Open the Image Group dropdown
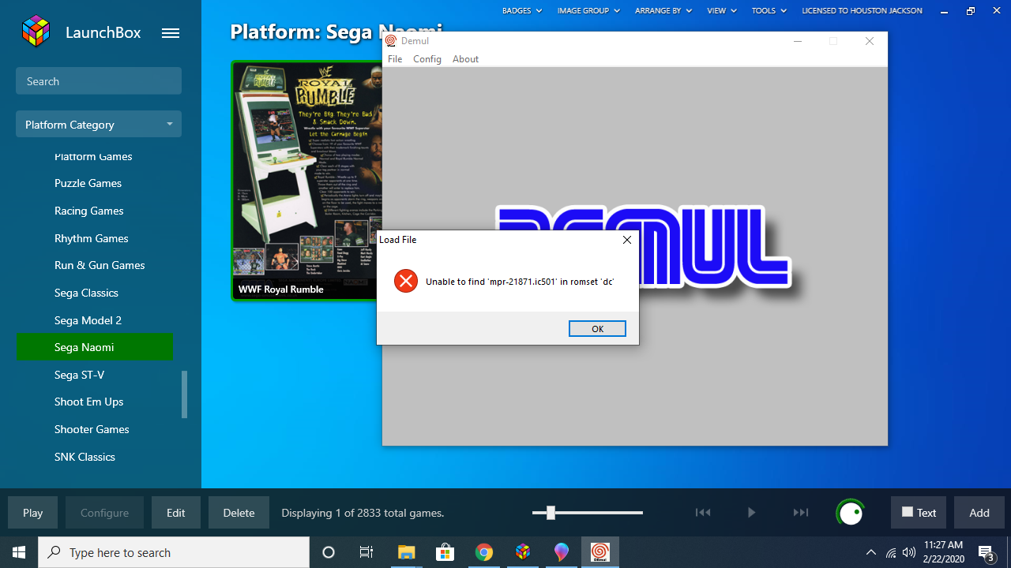 click(x=588, y=10)
